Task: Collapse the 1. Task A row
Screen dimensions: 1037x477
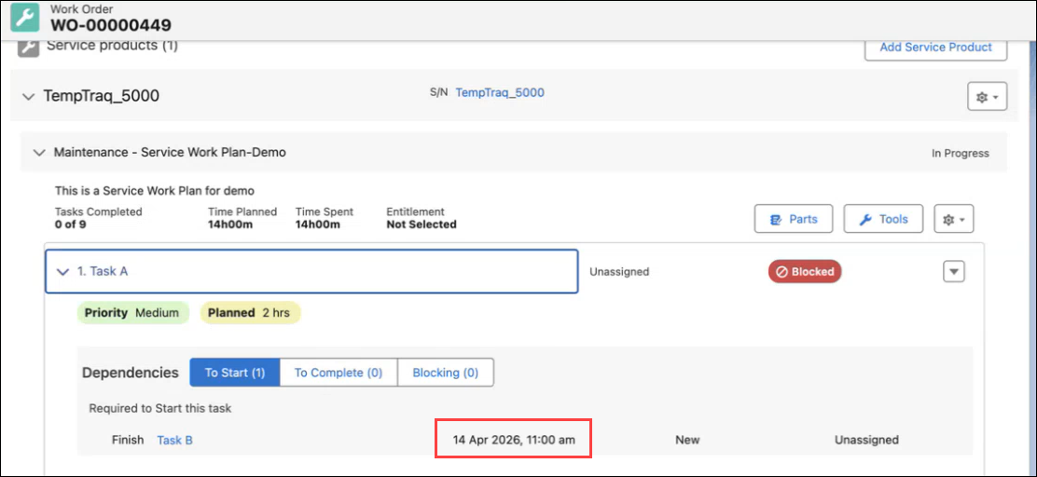Action: [62, 271]
